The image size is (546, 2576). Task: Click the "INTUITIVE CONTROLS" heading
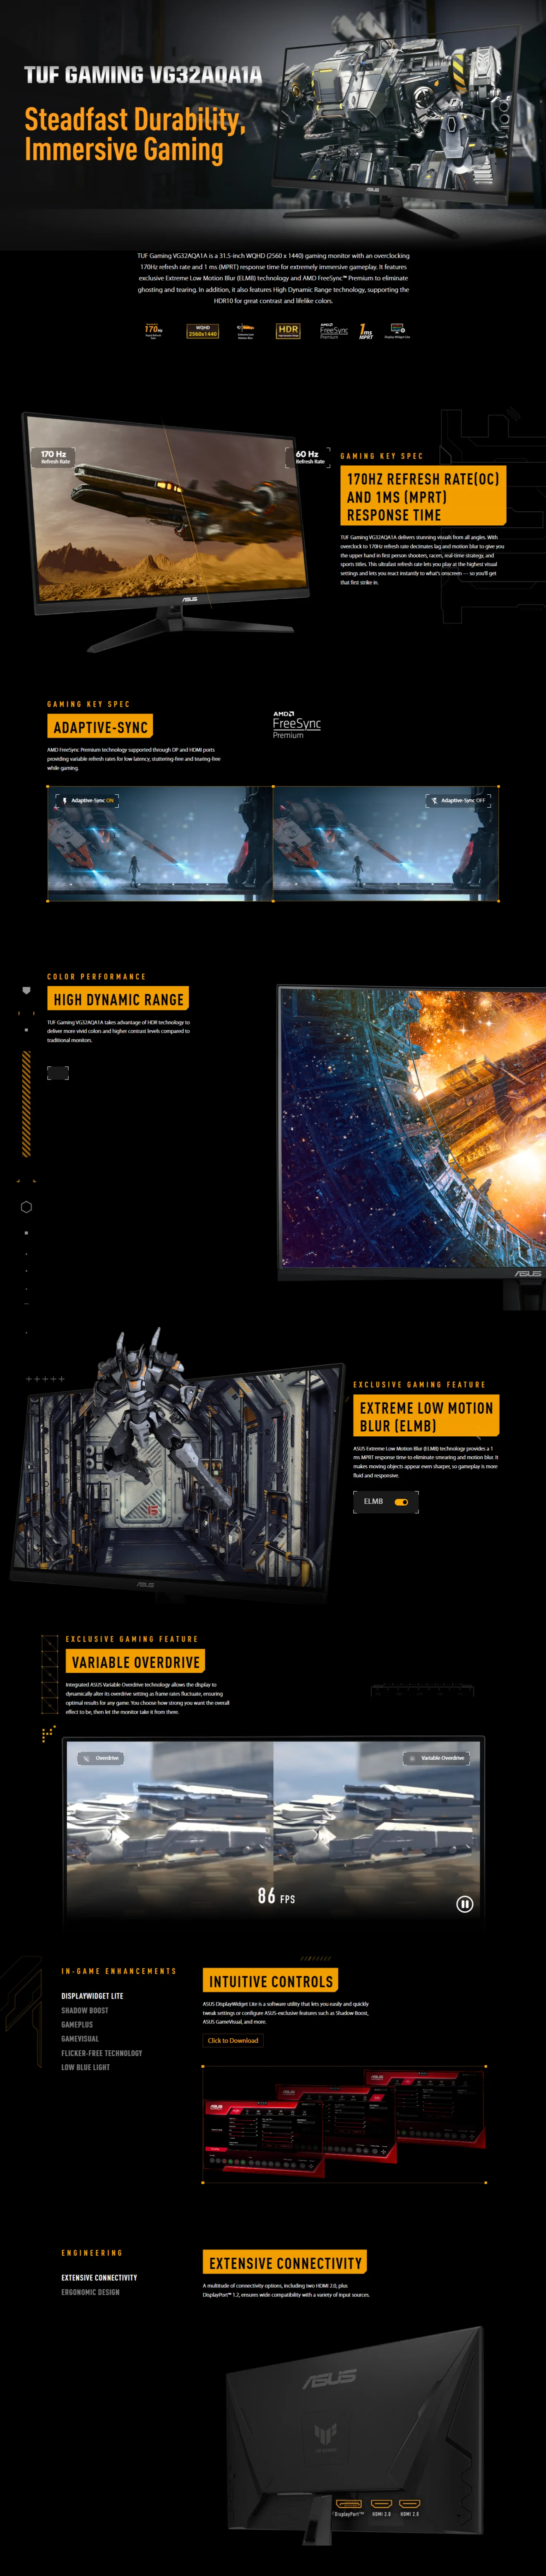pyautogui.click(x=270, y=1981)
